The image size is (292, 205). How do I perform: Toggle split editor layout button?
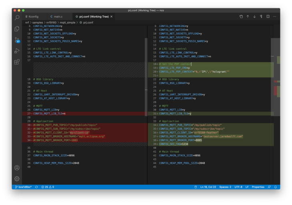[x=268, y=16]
